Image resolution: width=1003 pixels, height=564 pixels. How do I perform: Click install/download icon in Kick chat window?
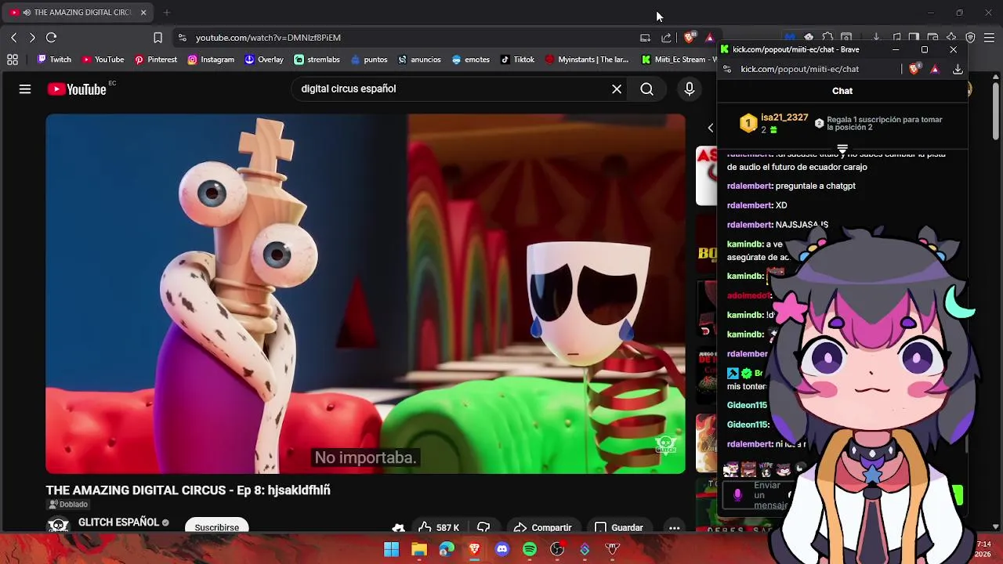click(x=958, y=69)
